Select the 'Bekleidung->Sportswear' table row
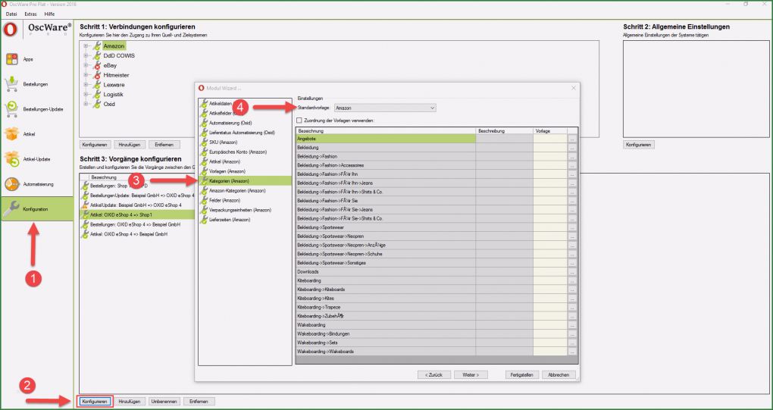This screenshot has width=773, height=410. 385,227
